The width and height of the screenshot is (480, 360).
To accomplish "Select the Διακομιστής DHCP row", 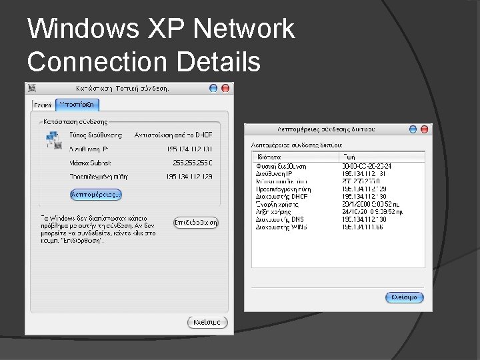I will coord(338,197).
